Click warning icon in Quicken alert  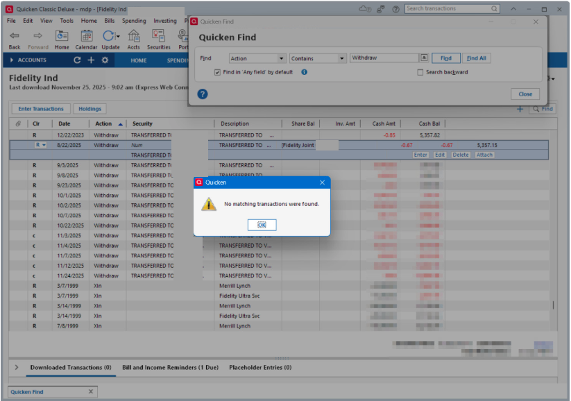(209, 204)
